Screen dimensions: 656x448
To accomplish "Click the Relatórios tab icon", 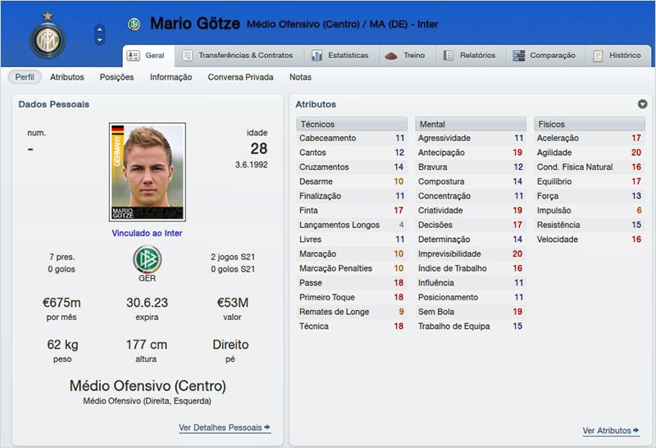I will coord(449,56).
